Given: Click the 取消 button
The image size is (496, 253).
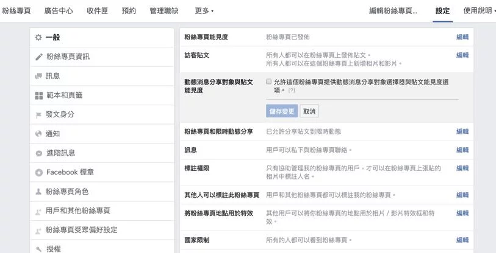Looking at the screenshot, I should [x=309, y=111].
